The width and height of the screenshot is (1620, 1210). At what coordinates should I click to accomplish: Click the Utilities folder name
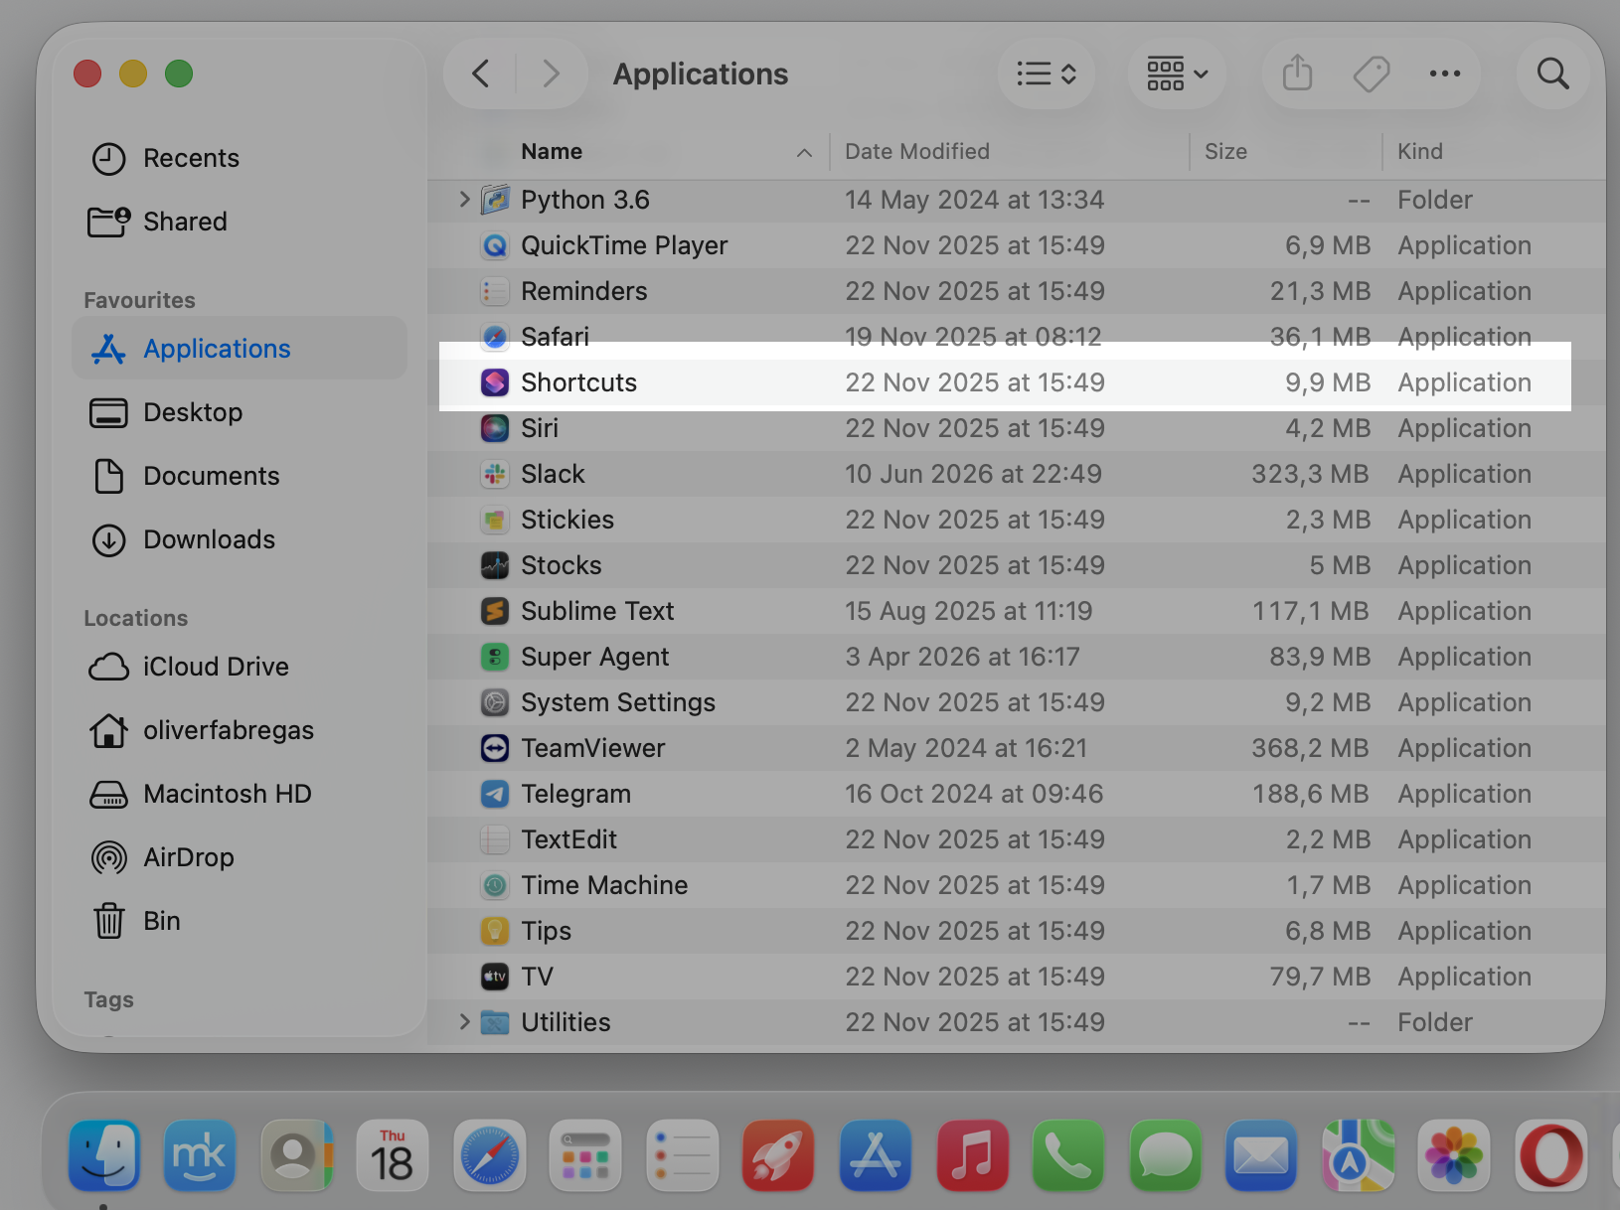[566, 1022]
